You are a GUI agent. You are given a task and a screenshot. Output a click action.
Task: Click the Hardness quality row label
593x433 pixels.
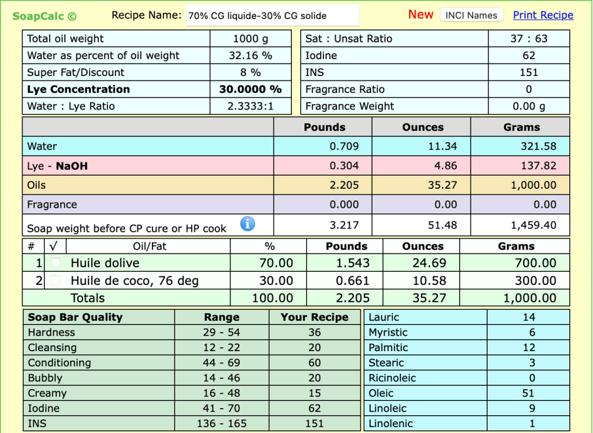pyautogui.click(x=51, y=332)
